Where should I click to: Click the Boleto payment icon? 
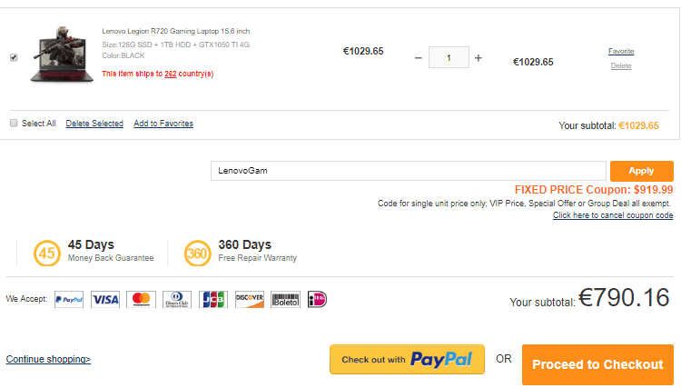[285, 299]
